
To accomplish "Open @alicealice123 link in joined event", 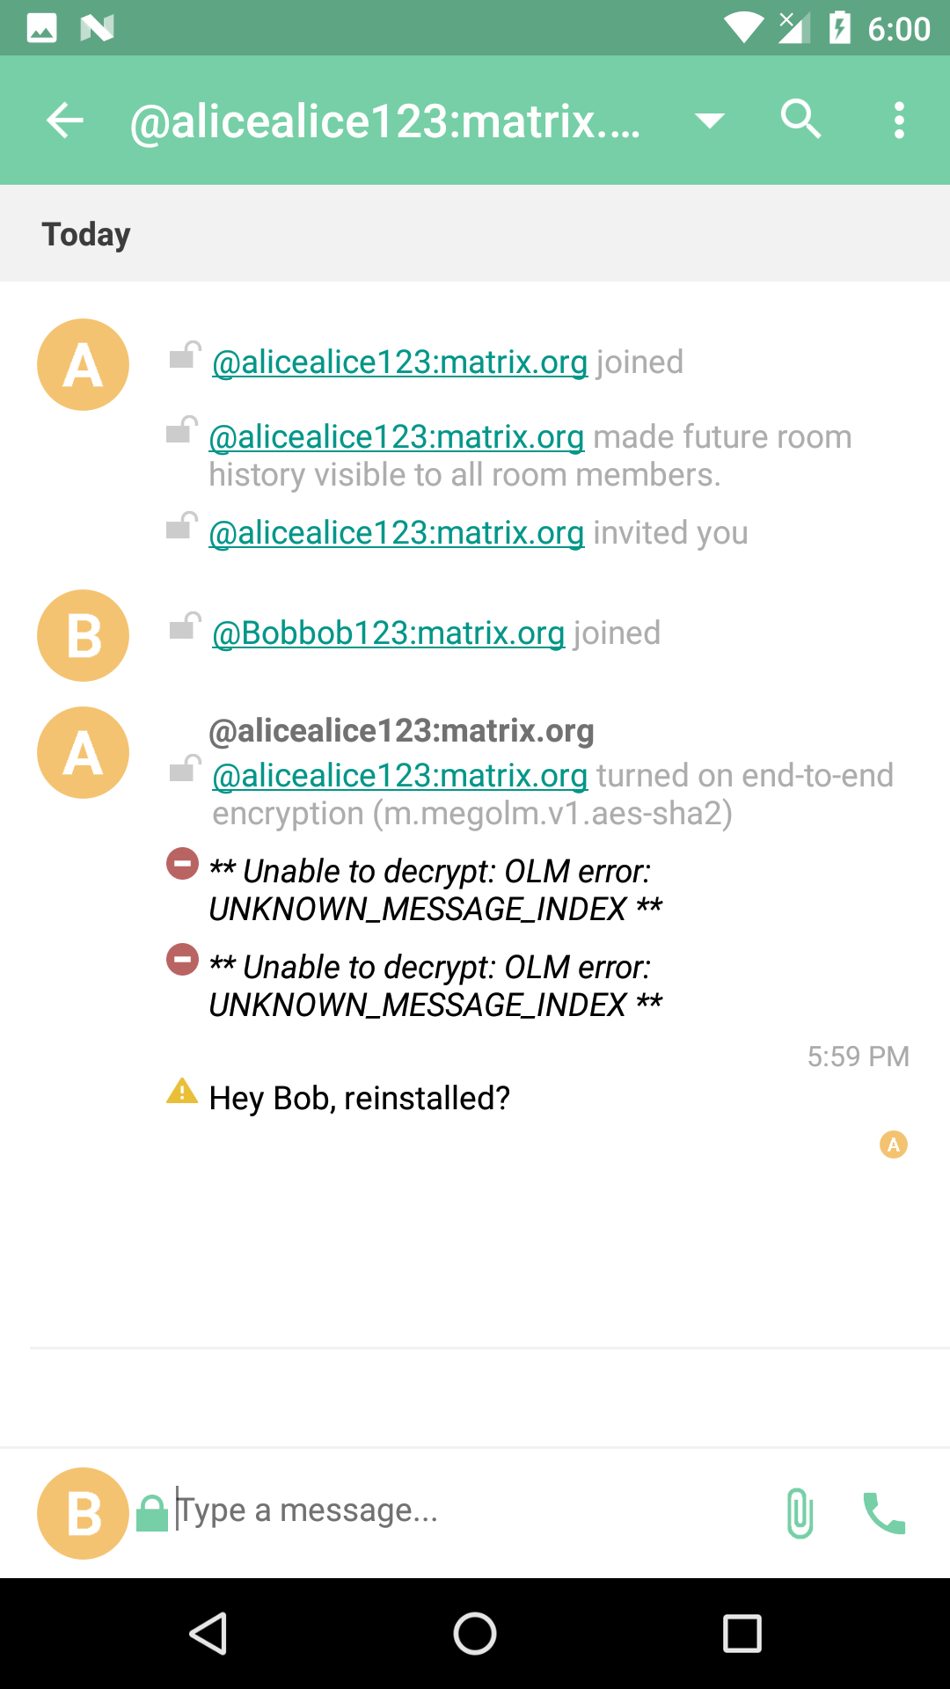I will [x=400, y=362].
